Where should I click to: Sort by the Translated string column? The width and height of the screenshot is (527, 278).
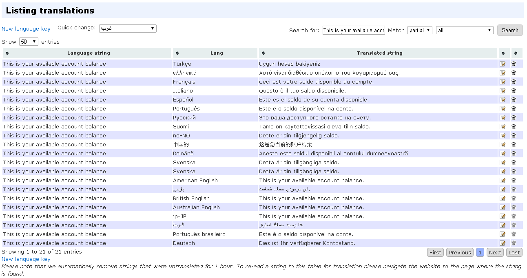378,53
